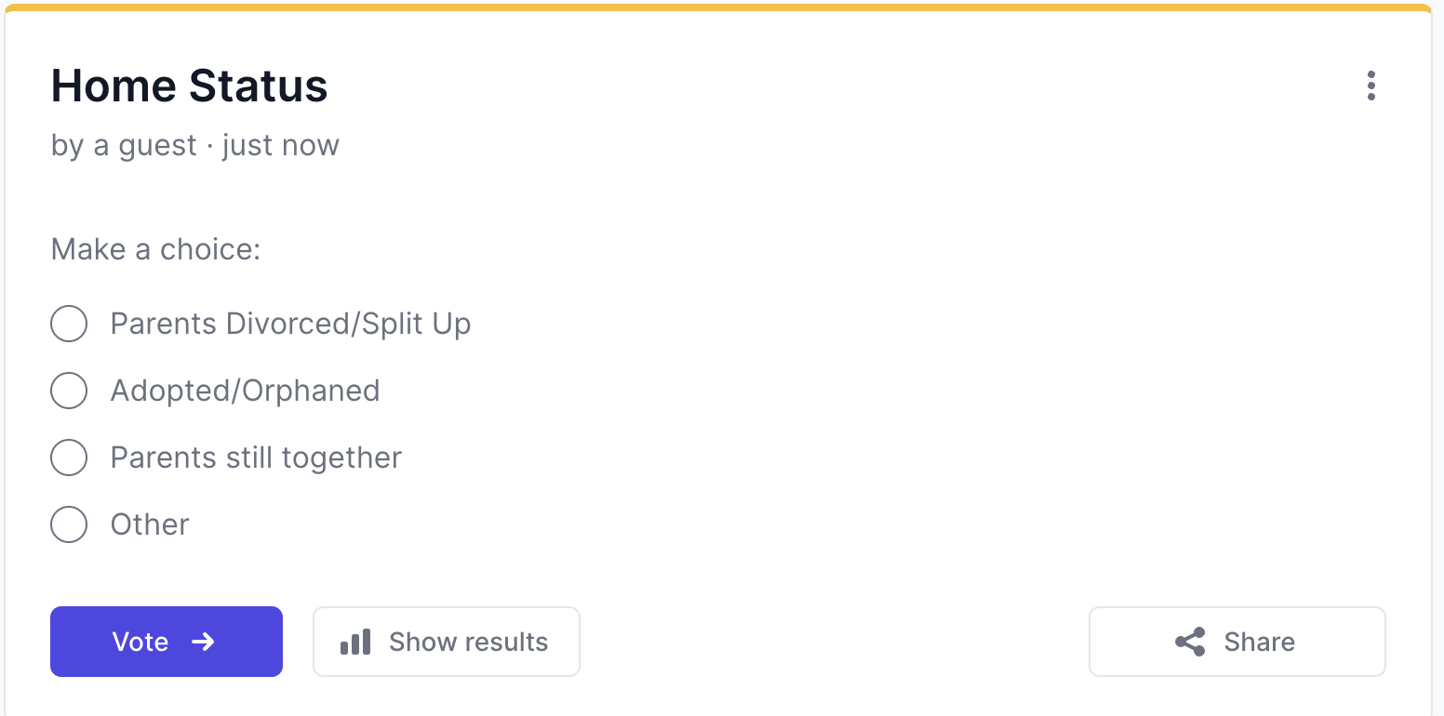The width and height of the screenshot is (1444, 716).
Task: Click the Home Status poll title
Action: pos(189,86)
